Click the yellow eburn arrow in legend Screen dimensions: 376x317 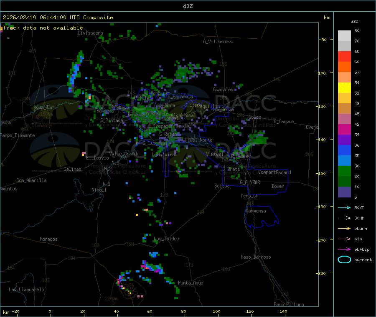coord(344,228)
